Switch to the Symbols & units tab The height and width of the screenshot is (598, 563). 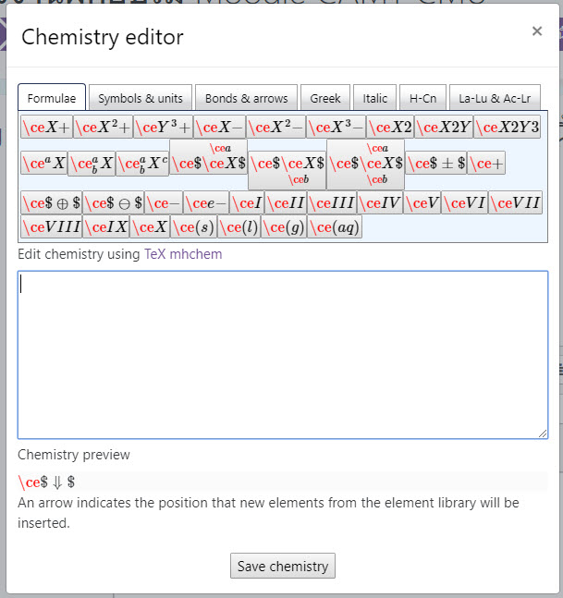[x=141, y=98]
